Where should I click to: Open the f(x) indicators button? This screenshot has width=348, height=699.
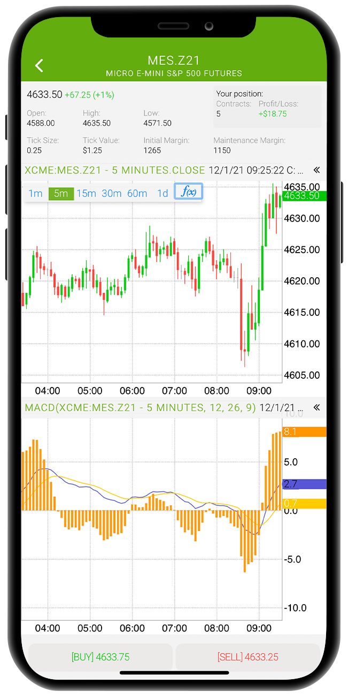(x=189, y=192)
